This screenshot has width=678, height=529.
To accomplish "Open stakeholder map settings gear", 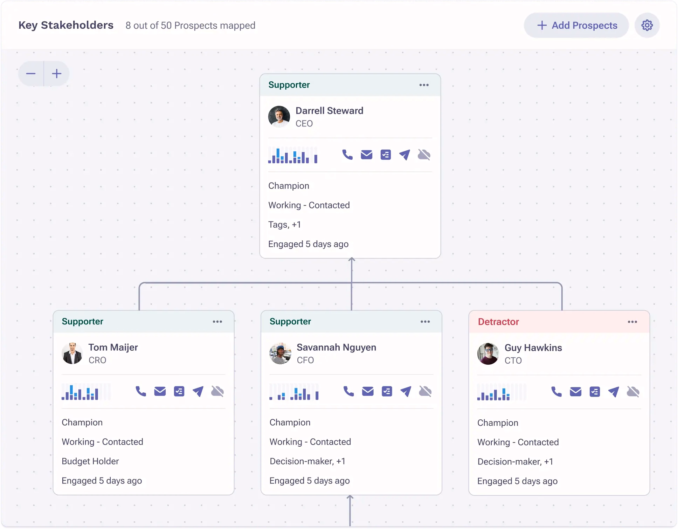I will pyautogui.click(x=647, y=25).
